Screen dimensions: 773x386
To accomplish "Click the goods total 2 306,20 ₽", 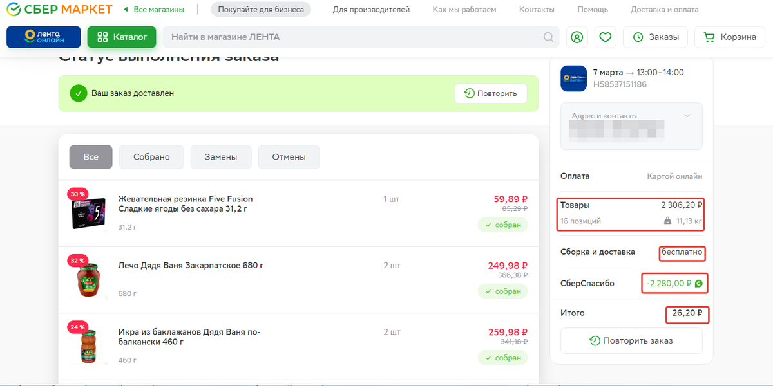I will click(682, 205).
